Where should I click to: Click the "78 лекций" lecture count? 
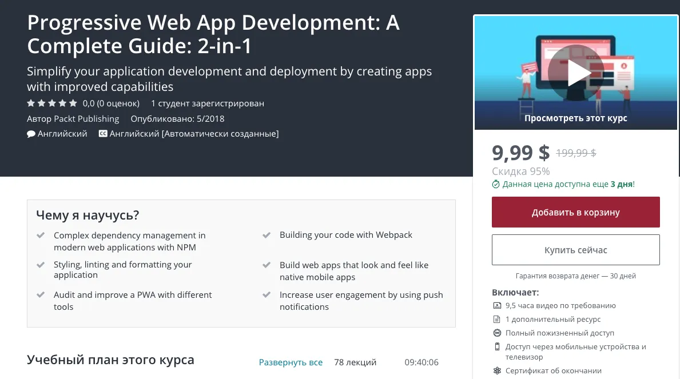coord(355,362)
